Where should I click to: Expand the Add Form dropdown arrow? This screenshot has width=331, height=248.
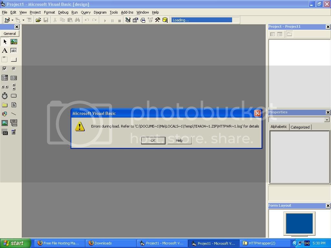pyautogui.click(x=23, y=20)
